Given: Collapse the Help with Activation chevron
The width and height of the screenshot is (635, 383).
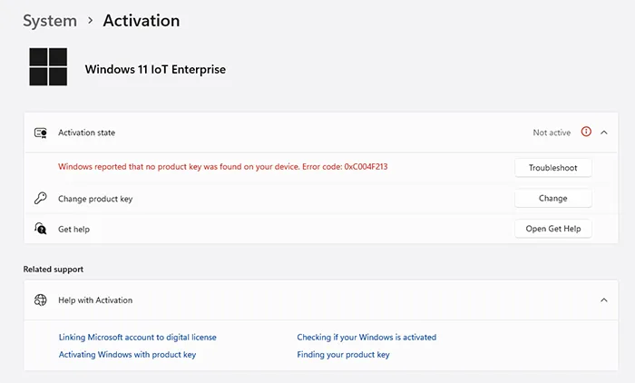Looking at the screenshot, I should [x=604, y=300].
